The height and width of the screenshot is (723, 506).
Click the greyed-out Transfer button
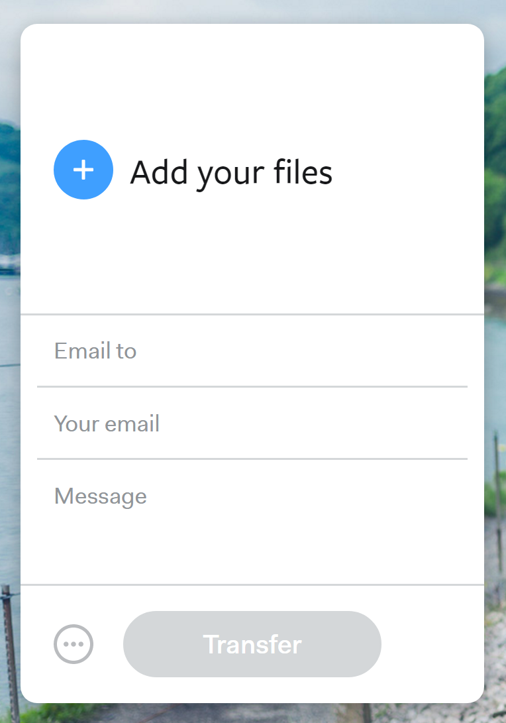click(252, 644)
